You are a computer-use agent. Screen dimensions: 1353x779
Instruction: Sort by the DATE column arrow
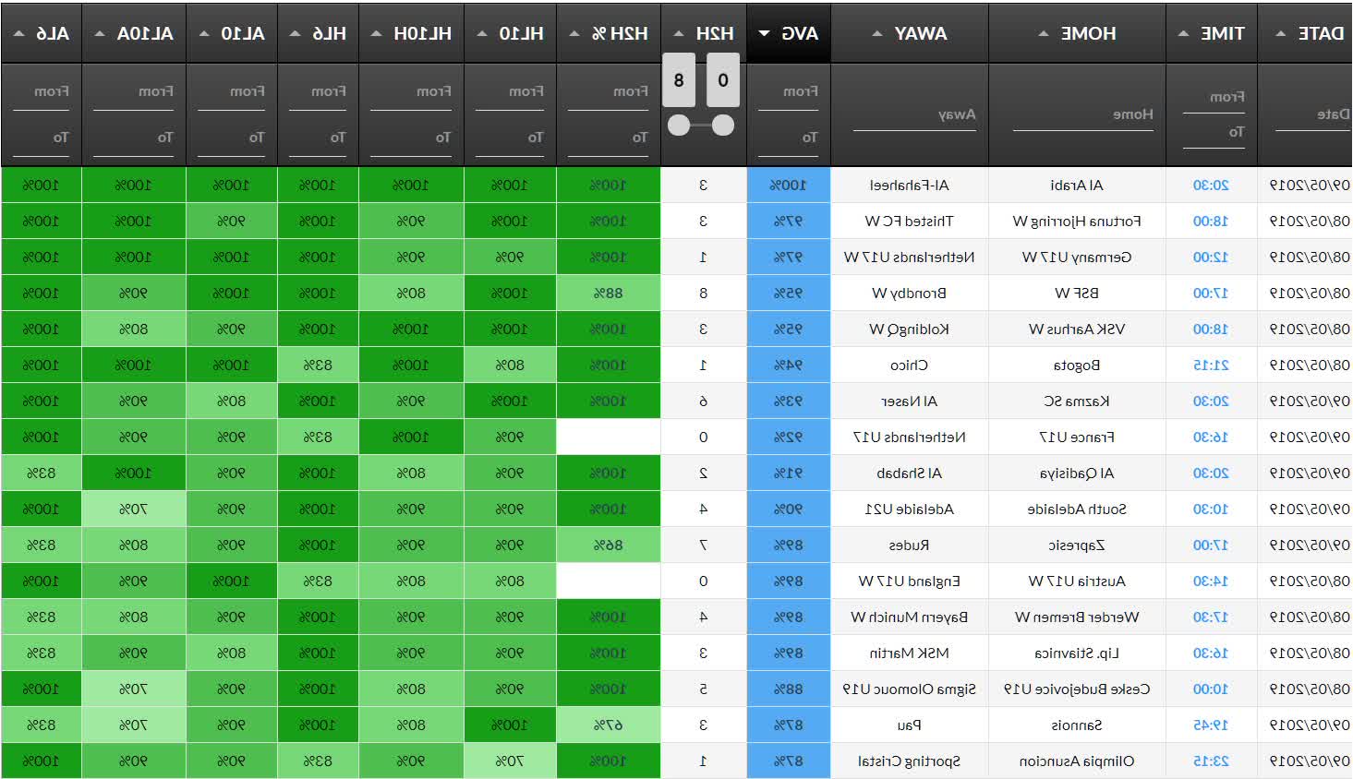(1280, 34)
